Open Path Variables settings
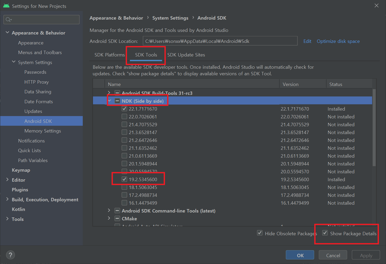The image size is (386, 264). pos(33,160)
